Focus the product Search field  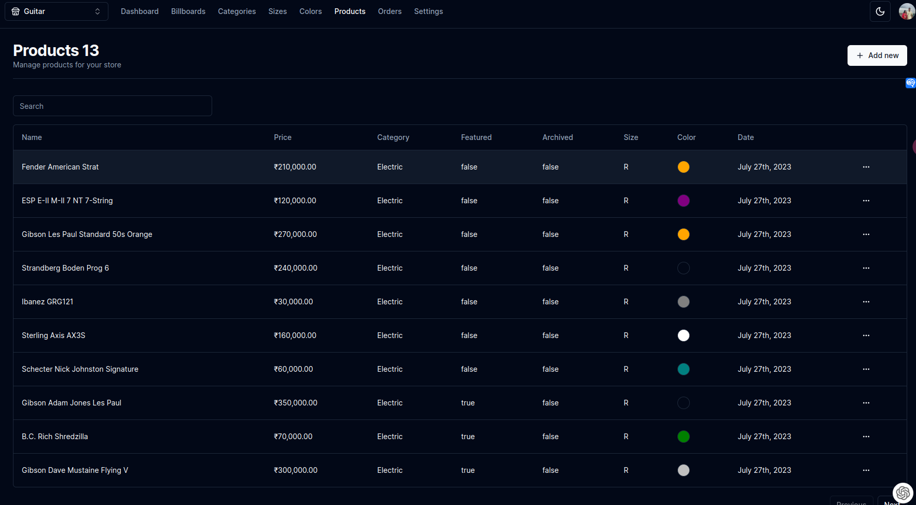tap(113, 106)
